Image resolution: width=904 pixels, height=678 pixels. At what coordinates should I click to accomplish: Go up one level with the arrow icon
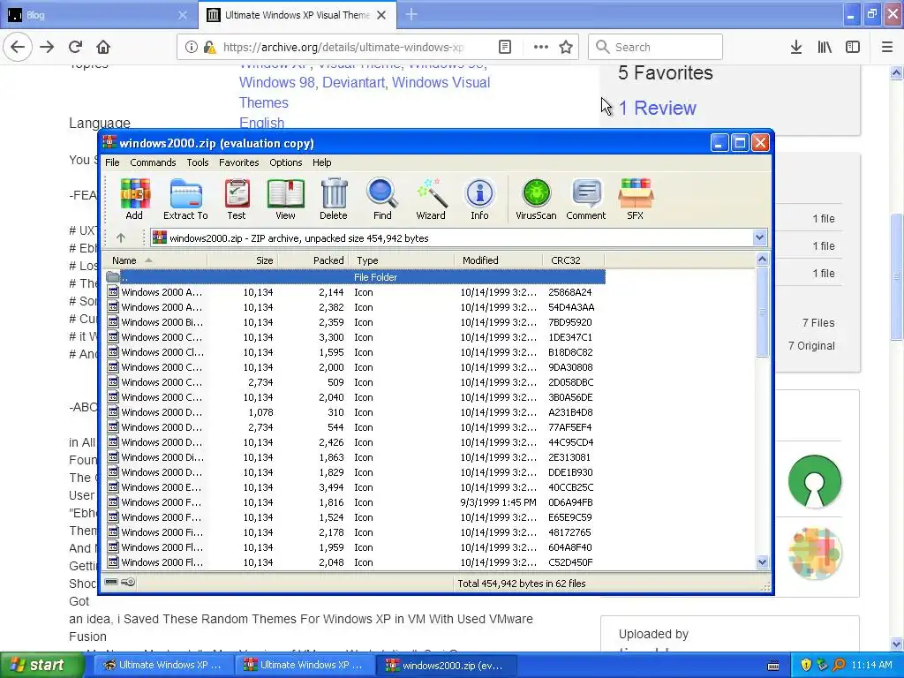pos(120,237)
